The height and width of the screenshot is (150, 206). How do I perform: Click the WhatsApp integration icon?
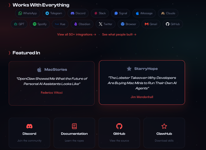pos(20,13)
